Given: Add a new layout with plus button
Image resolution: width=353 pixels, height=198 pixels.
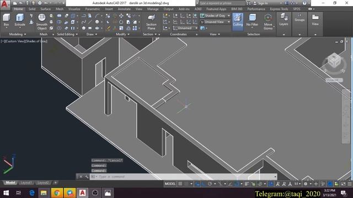Looking at the screenshot, I should (x=55, y=183).
